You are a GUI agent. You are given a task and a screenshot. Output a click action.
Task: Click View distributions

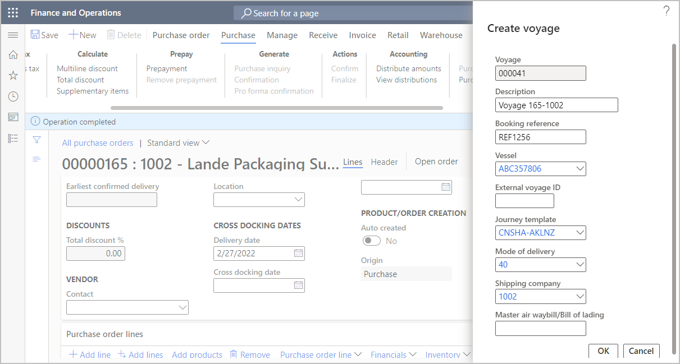[407, 80]
